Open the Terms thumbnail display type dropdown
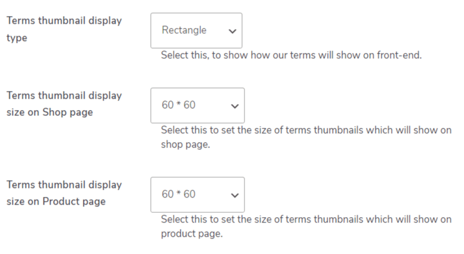 tap(196, 30)
